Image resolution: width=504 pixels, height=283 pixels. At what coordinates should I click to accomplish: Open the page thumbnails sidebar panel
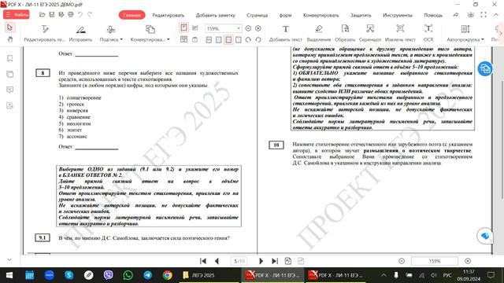tap(10, 74)
